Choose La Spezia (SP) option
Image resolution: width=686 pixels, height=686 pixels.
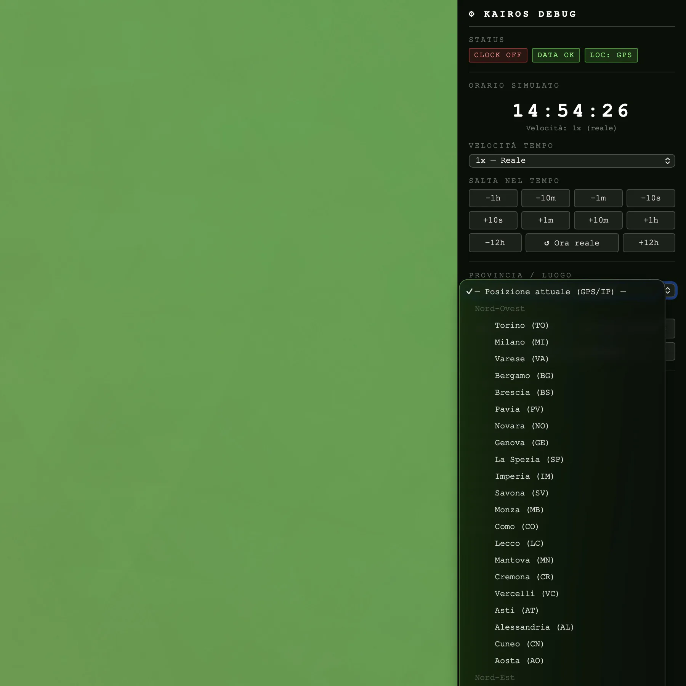[x=529, y=460]
